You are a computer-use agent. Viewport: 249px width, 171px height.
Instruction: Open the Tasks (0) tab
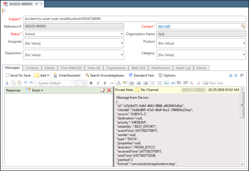click(94, 68)
